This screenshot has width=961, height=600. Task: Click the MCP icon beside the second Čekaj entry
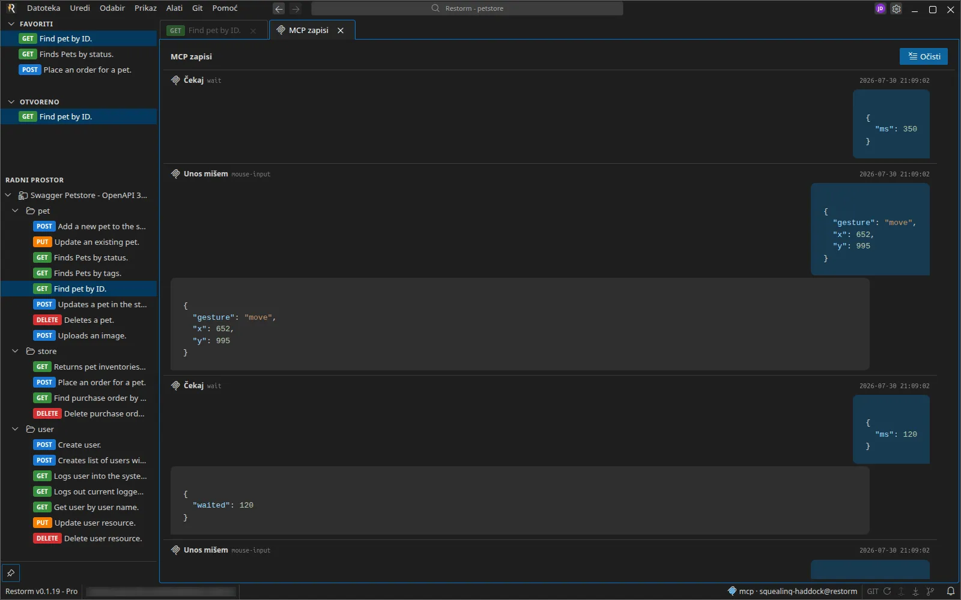[x=175, y=385]
